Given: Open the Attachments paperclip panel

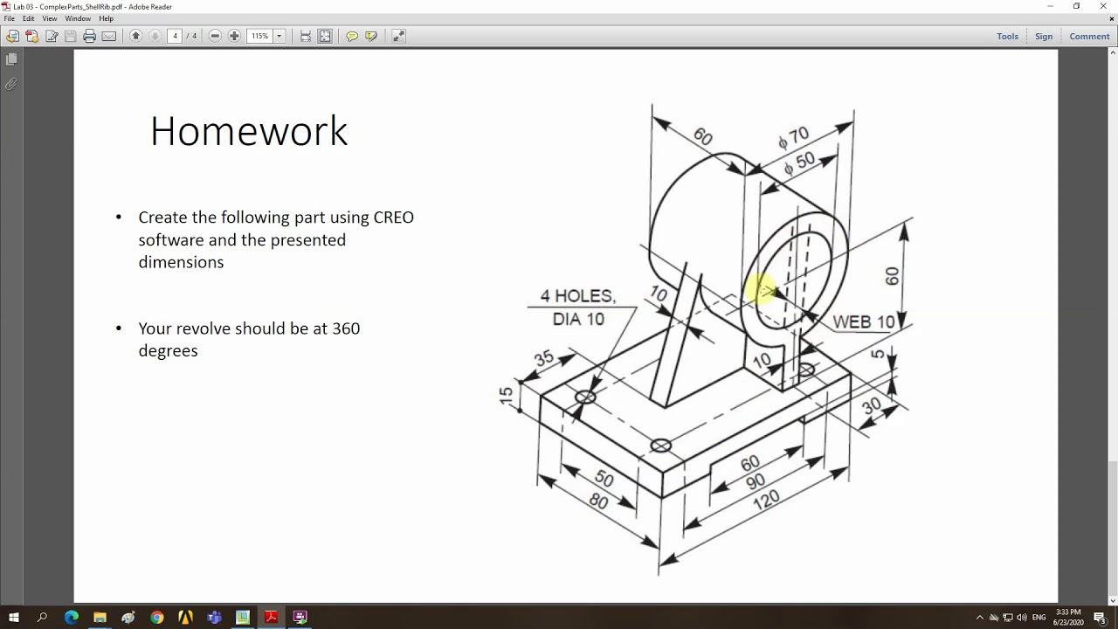Looking at the screenshot, I should (x=11, y=84).
